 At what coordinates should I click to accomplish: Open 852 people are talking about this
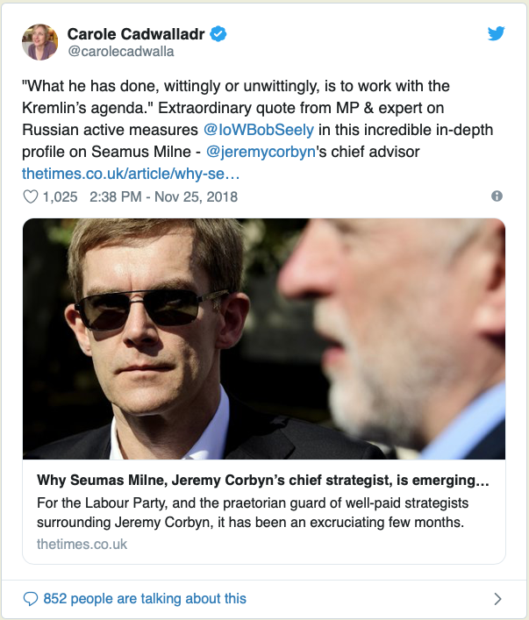[145, 599]
